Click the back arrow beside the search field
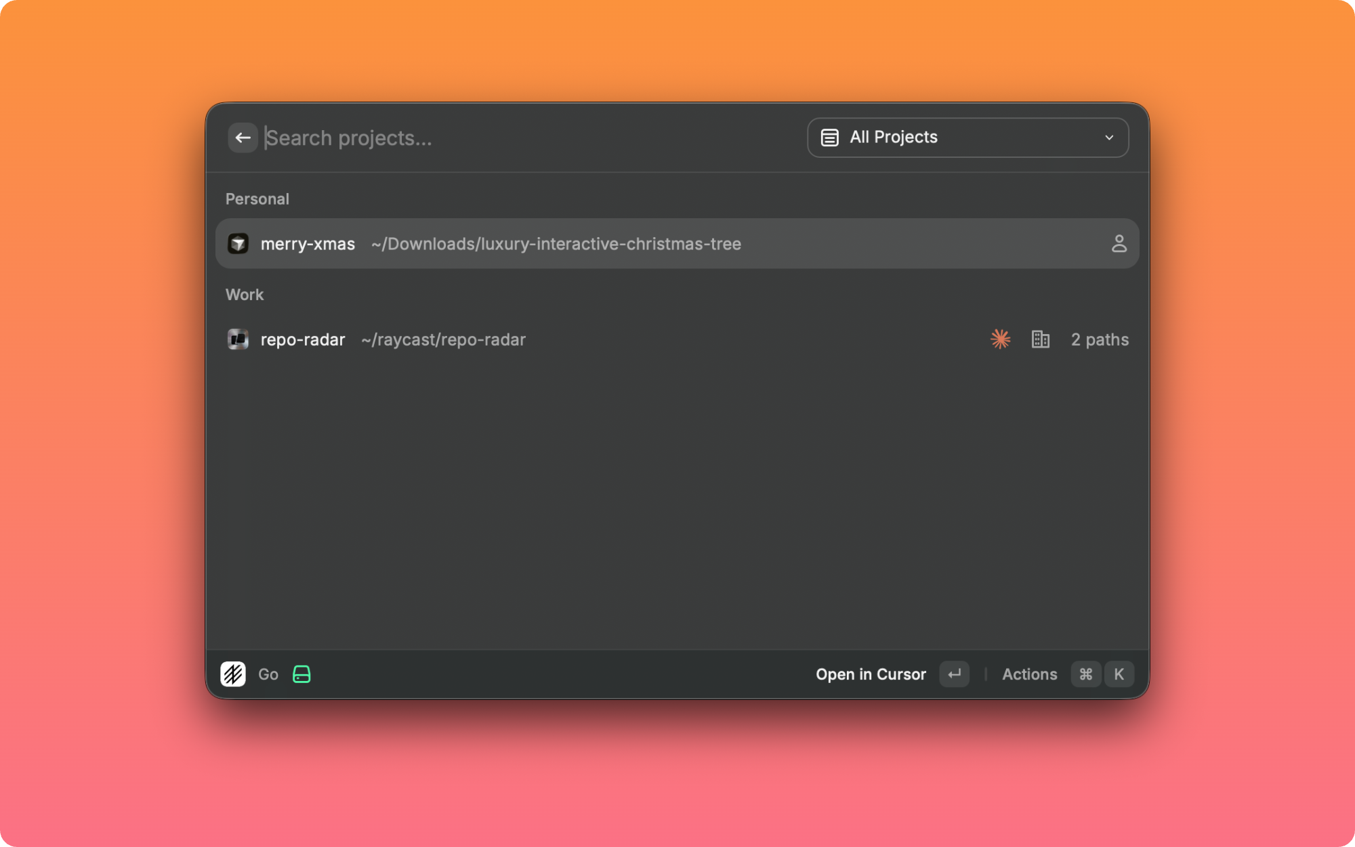Image resolution: width=1355 pixels, height=847 pixels. point(243,138)
